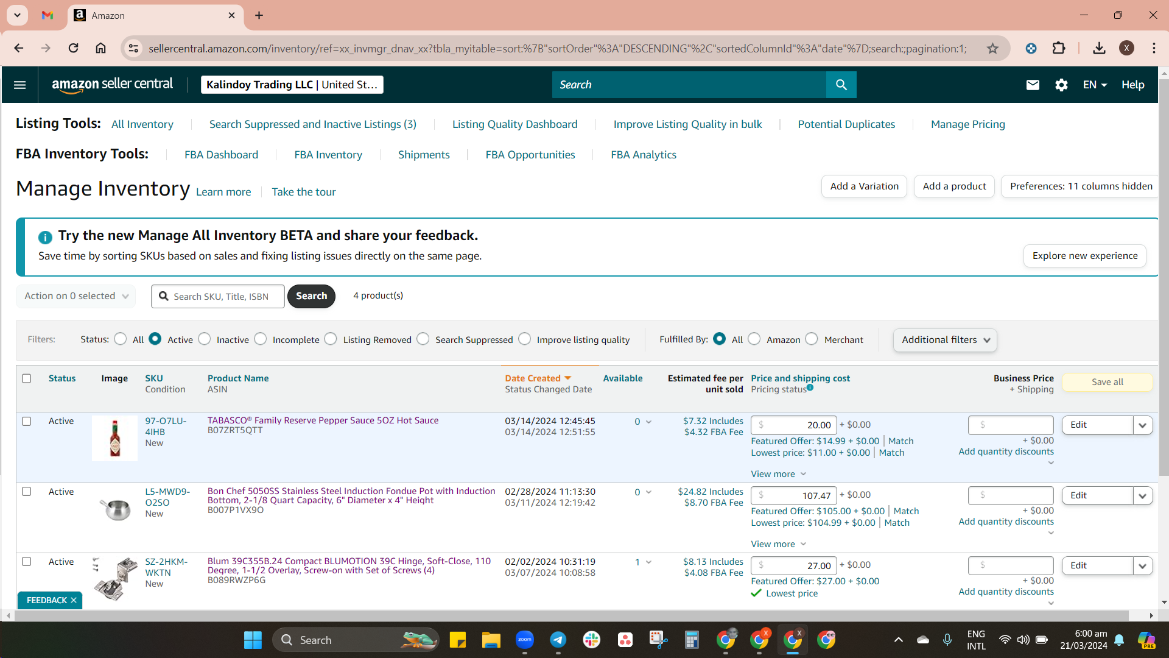Open a new browser tab
Screen dimensions: 1169x658
point(259,15)
